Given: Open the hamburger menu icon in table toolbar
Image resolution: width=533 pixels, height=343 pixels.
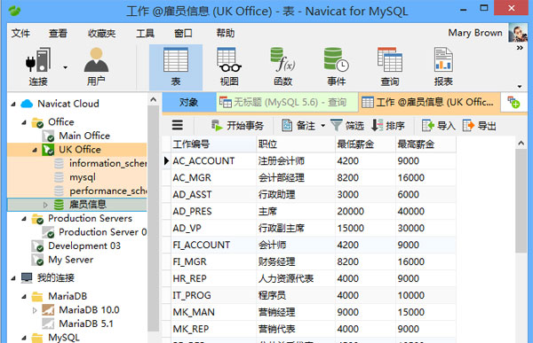Looking at the screenshot, I should point(178,125).
